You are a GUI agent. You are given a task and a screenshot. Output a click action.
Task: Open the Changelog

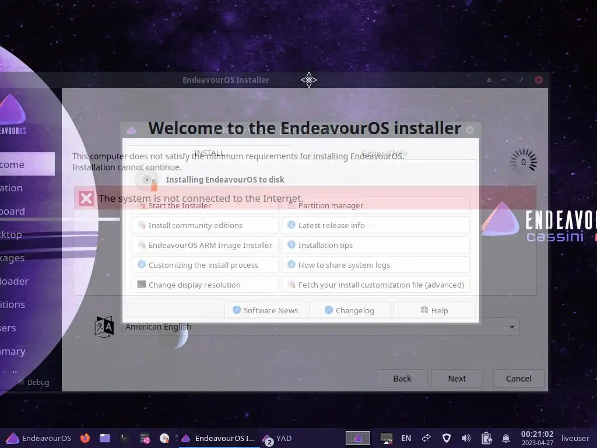tap(350, 310)
